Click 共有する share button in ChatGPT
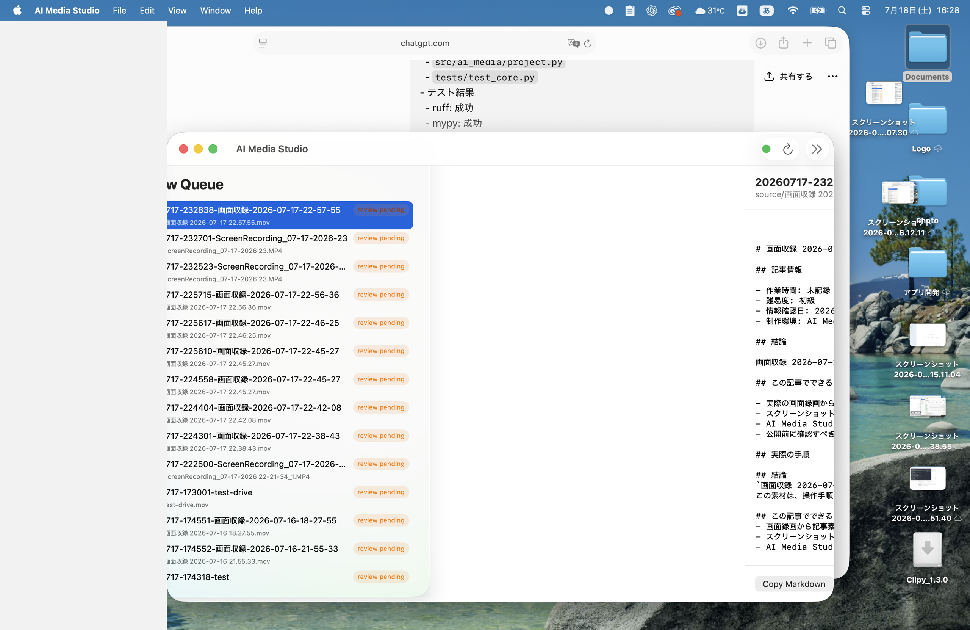The image size is (970, 630). pyautogui.click(x=788, y=76)
